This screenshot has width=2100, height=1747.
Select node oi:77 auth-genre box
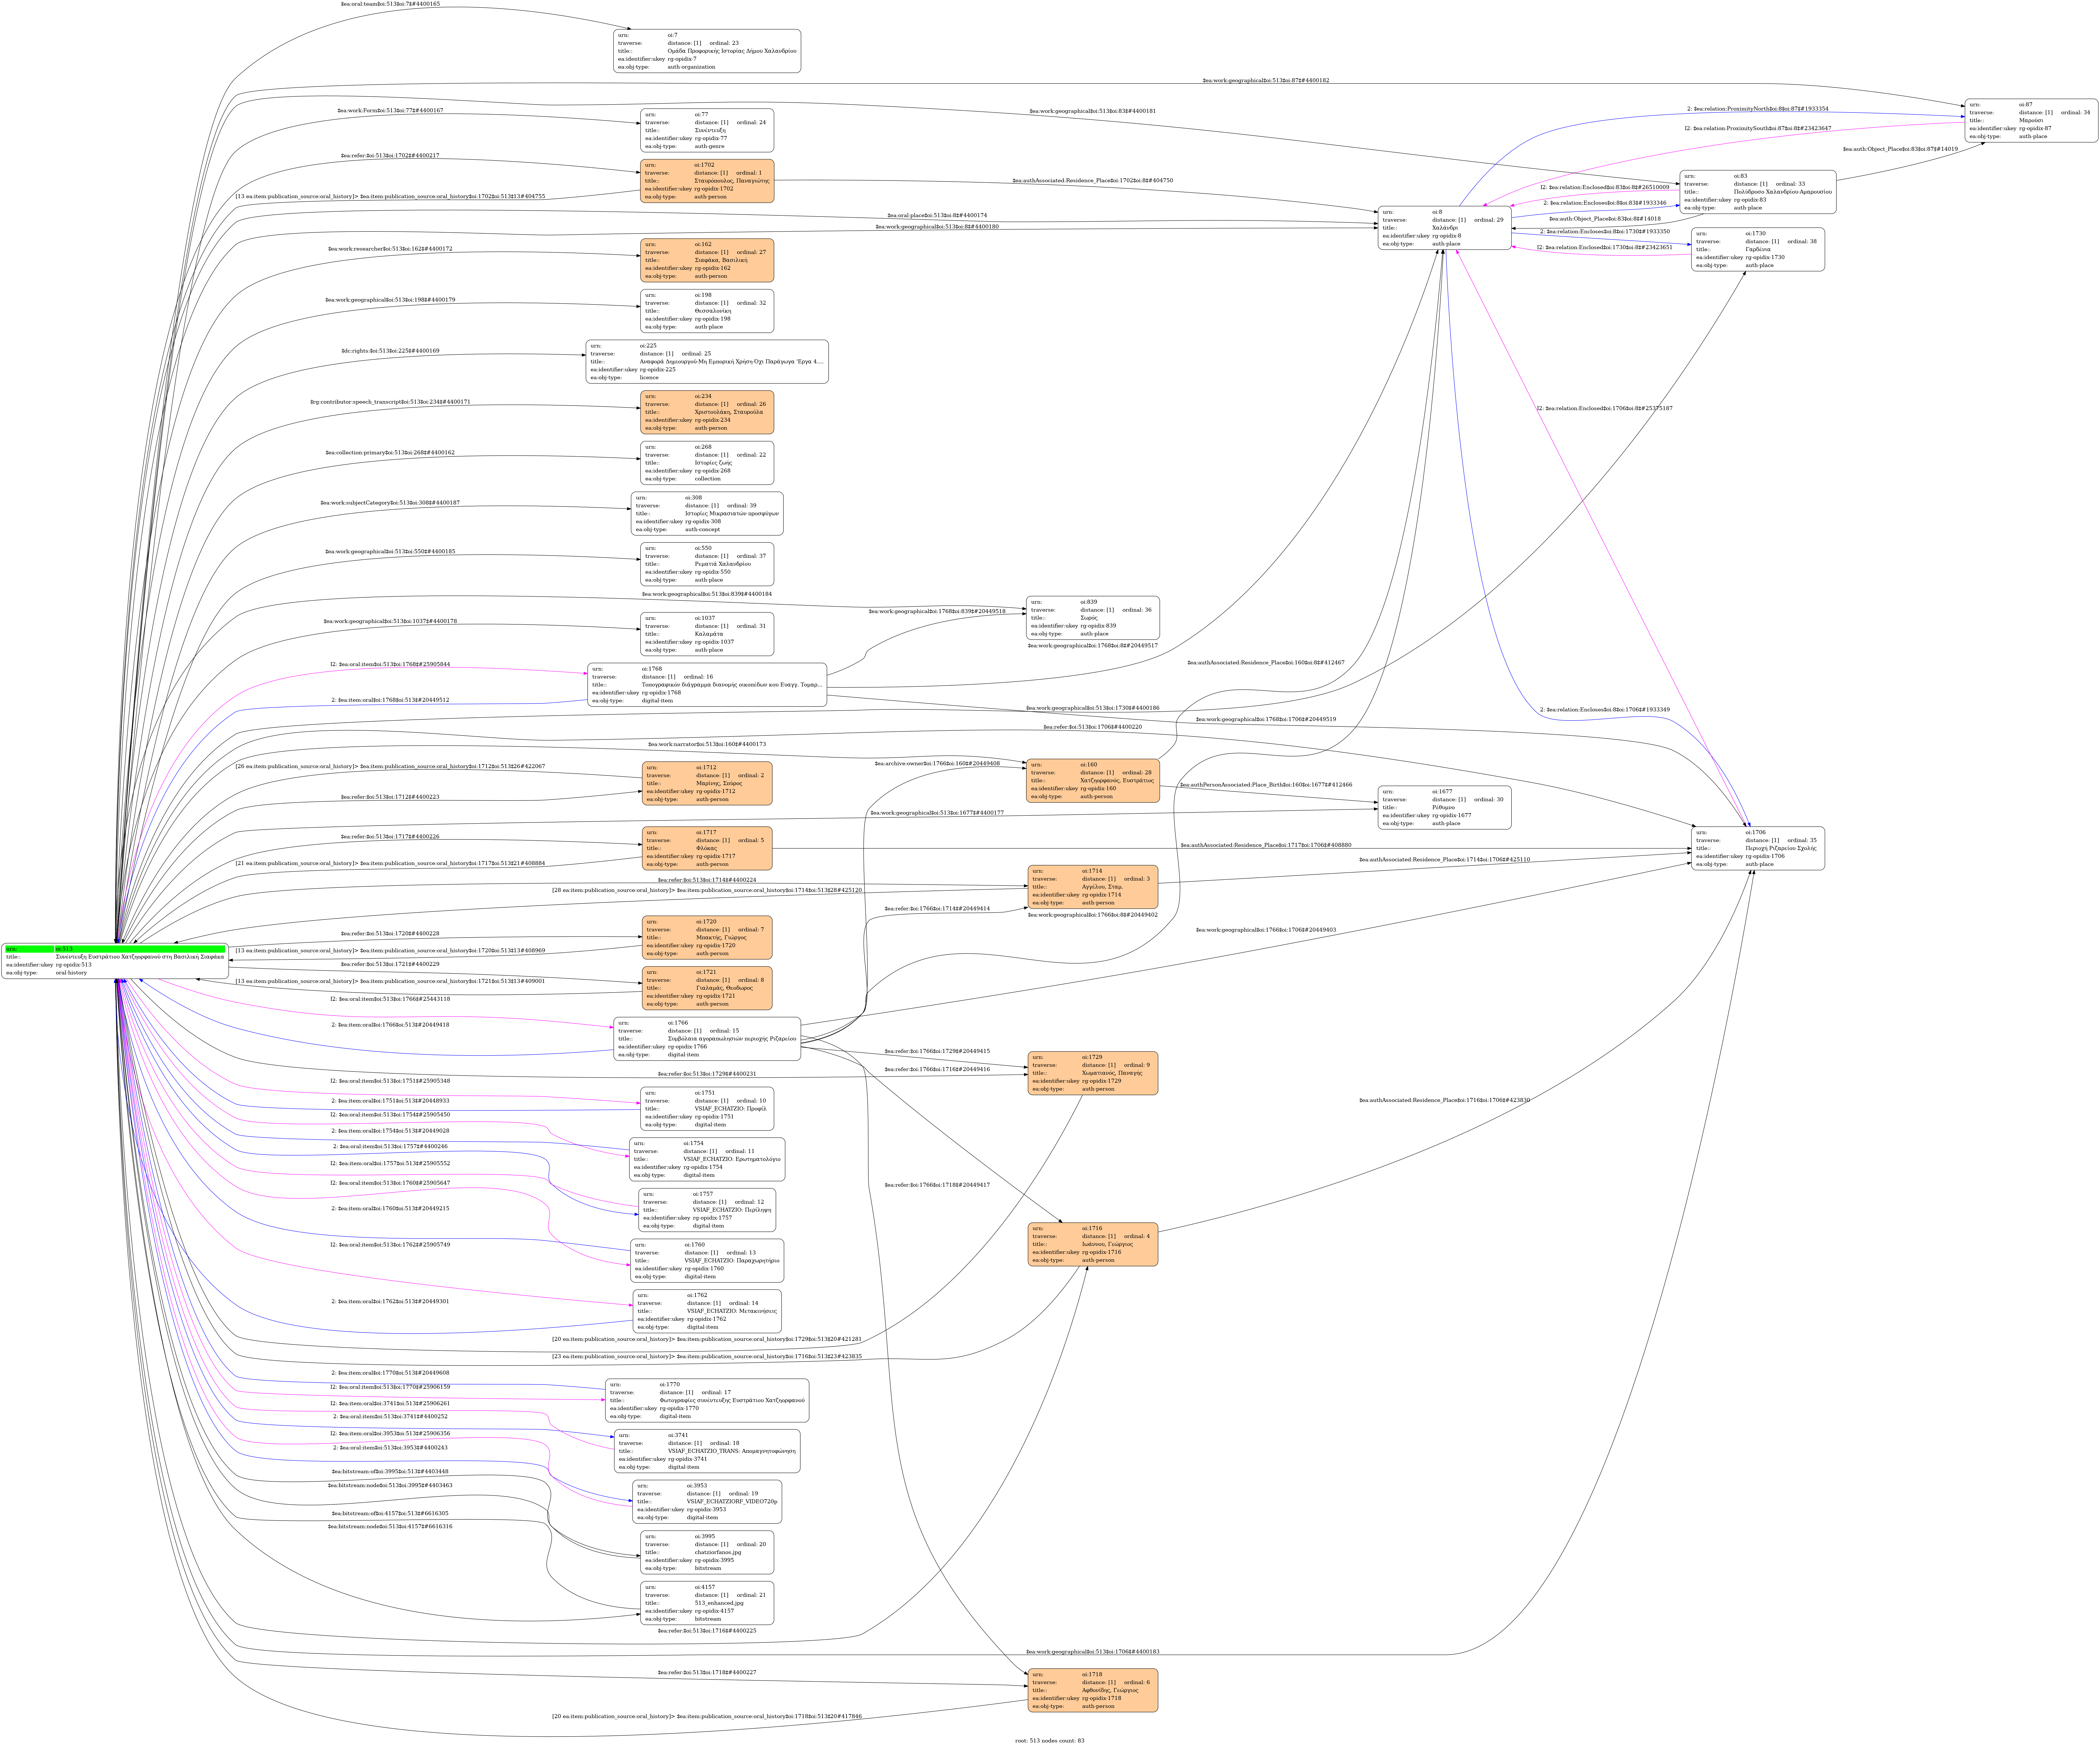point(707,130)
